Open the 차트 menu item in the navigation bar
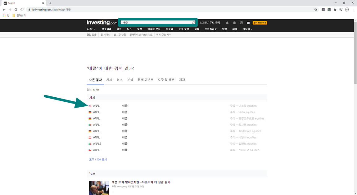The image size is (357, 195). click(x=119, y=29)
